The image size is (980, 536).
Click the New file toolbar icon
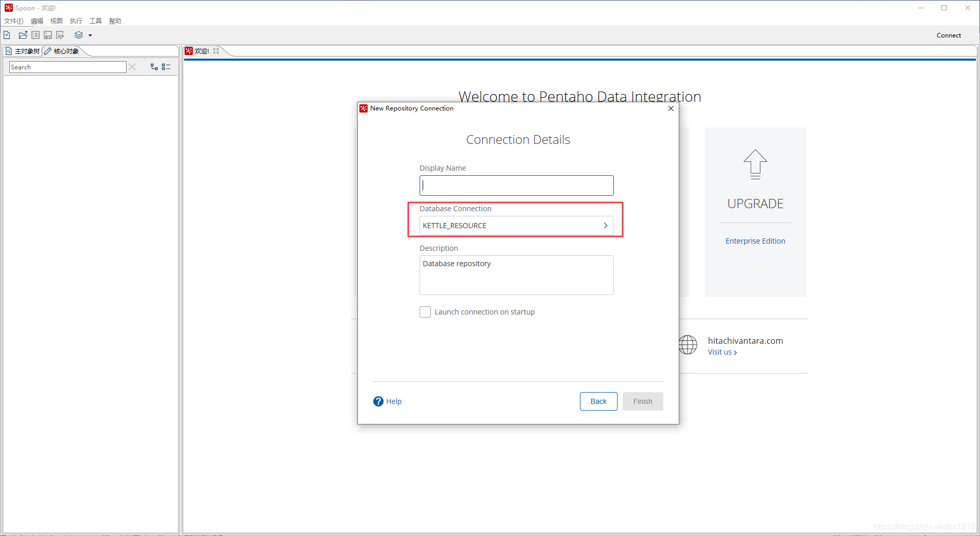point(7,35)
